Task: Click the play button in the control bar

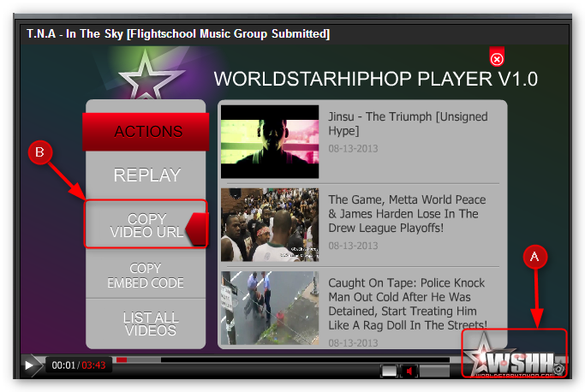Action: tap(31, 365)
